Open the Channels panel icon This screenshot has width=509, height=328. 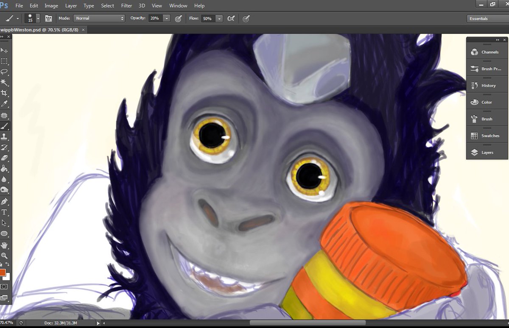click(474, 52)
